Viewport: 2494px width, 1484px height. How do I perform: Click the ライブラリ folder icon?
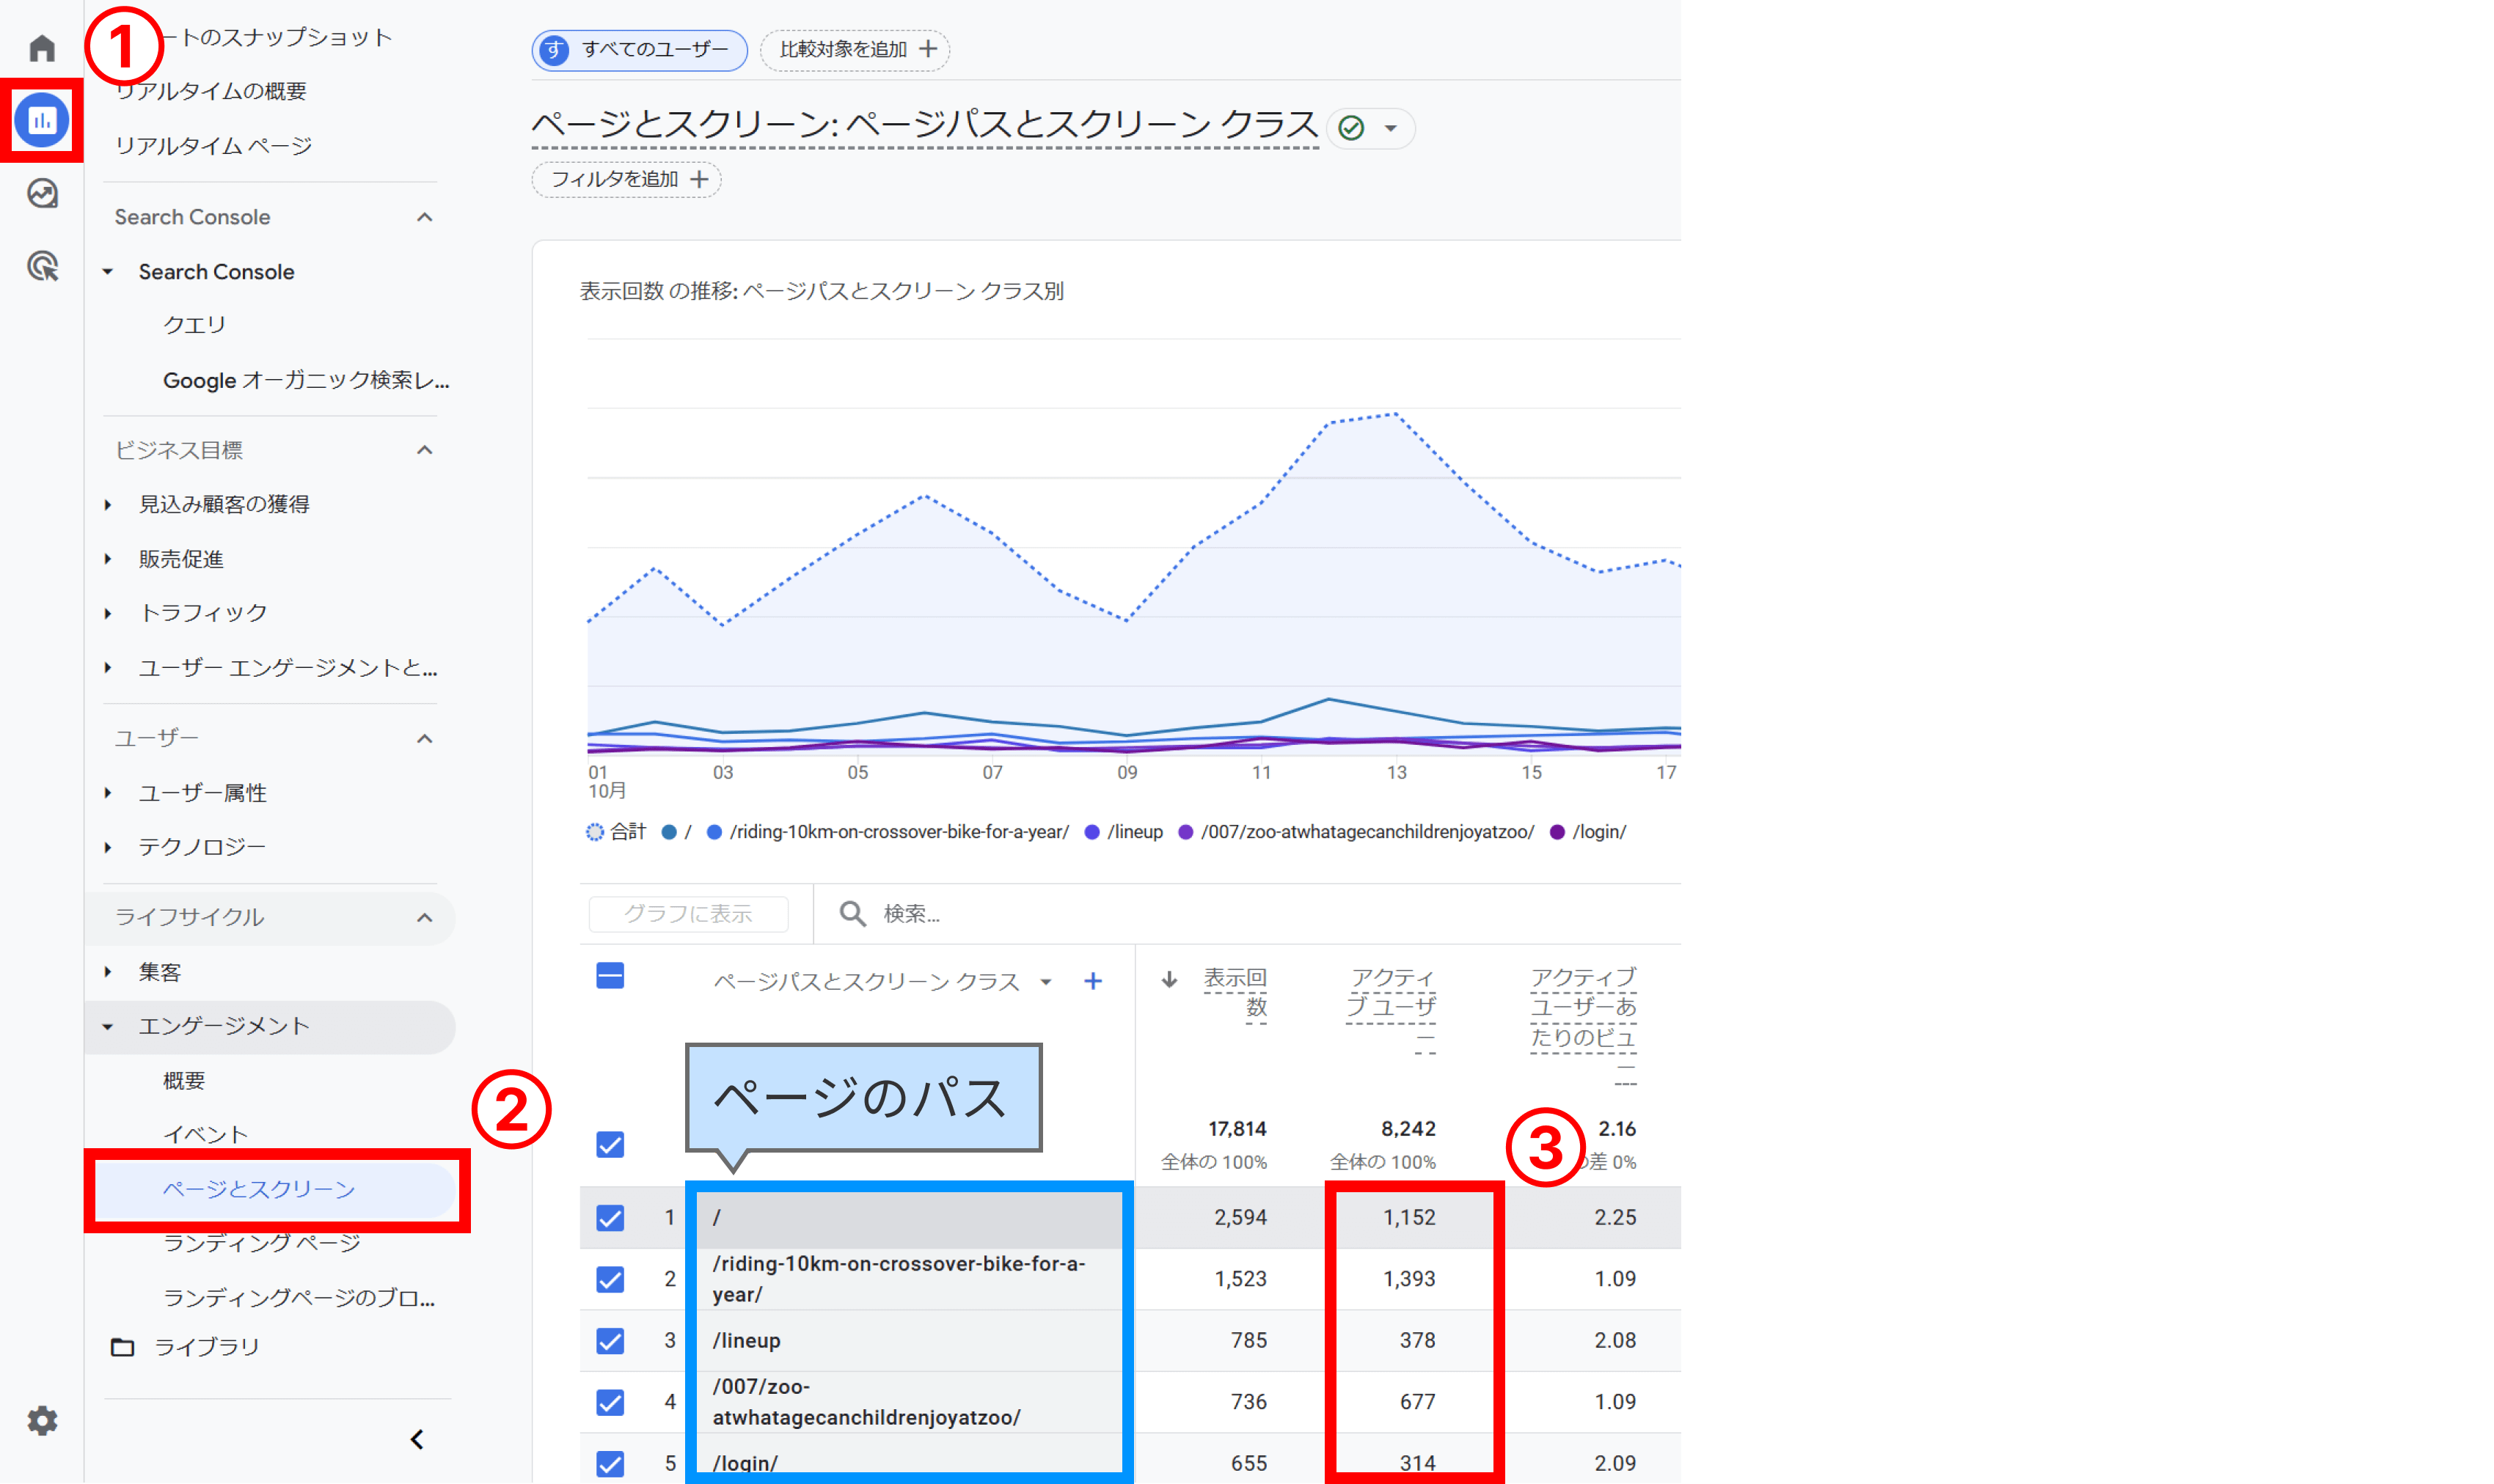tap(122, 1346)
